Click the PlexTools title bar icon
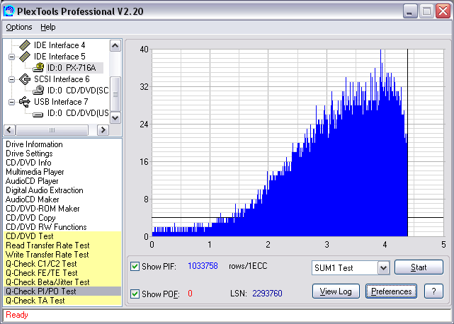The width and height of the screenshot is (454, 324). point(8,11)
